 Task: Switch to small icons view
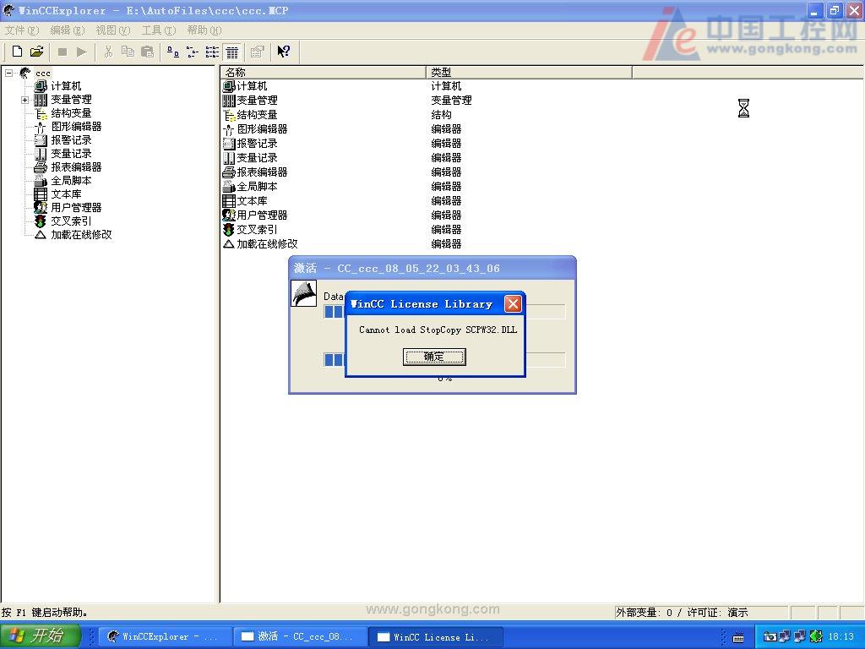[193, 52]
